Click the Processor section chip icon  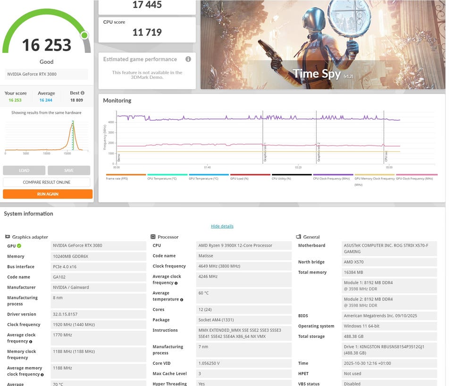(x=153, y=237)
